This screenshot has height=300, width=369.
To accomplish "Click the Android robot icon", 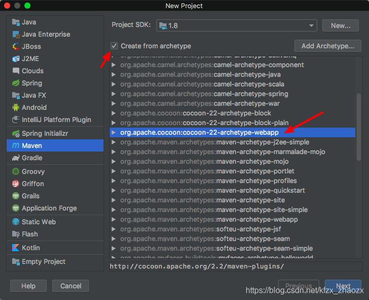I will (x=16, y=107).
